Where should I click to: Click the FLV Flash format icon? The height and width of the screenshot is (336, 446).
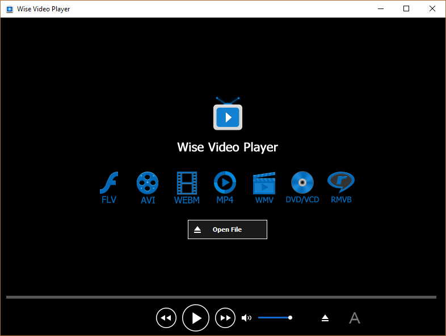click(x=108, y=183)
